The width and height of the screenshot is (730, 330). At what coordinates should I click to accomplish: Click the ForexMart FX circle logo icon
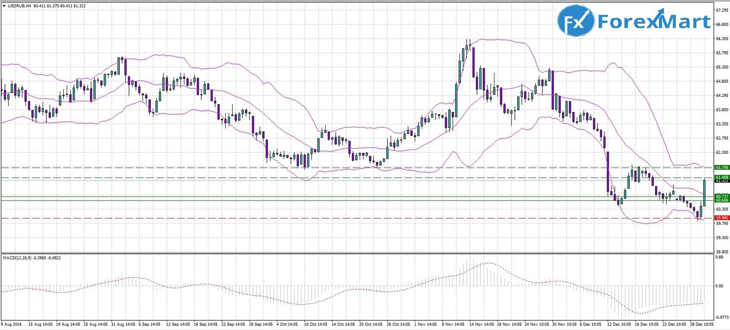576,21
